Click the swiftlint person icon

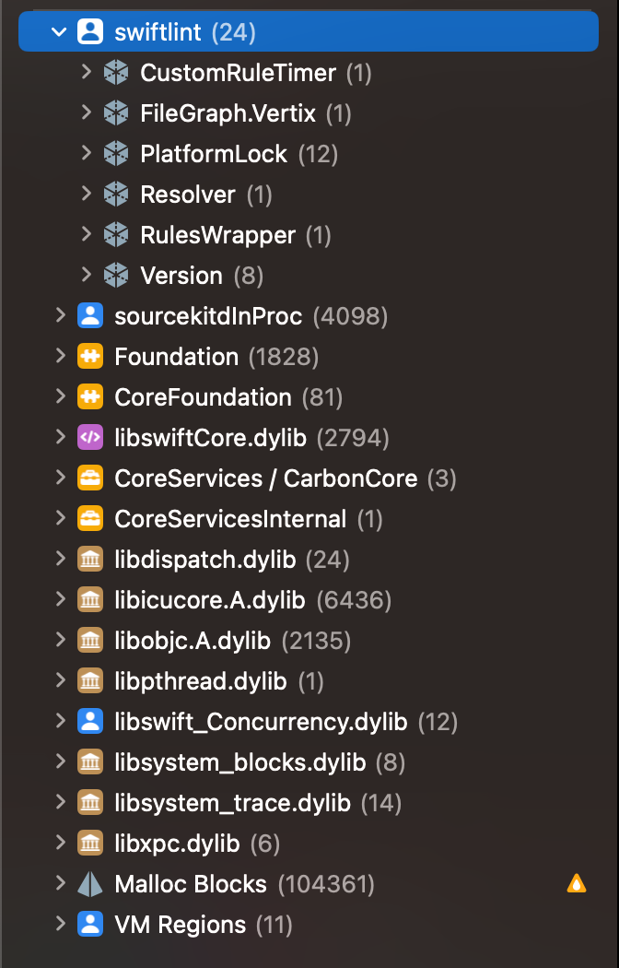tap(90, 31)
